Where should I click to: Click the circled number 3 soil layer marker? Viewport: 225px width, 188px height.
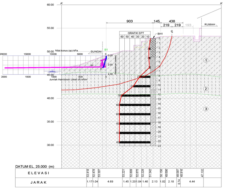coord(205,109)
